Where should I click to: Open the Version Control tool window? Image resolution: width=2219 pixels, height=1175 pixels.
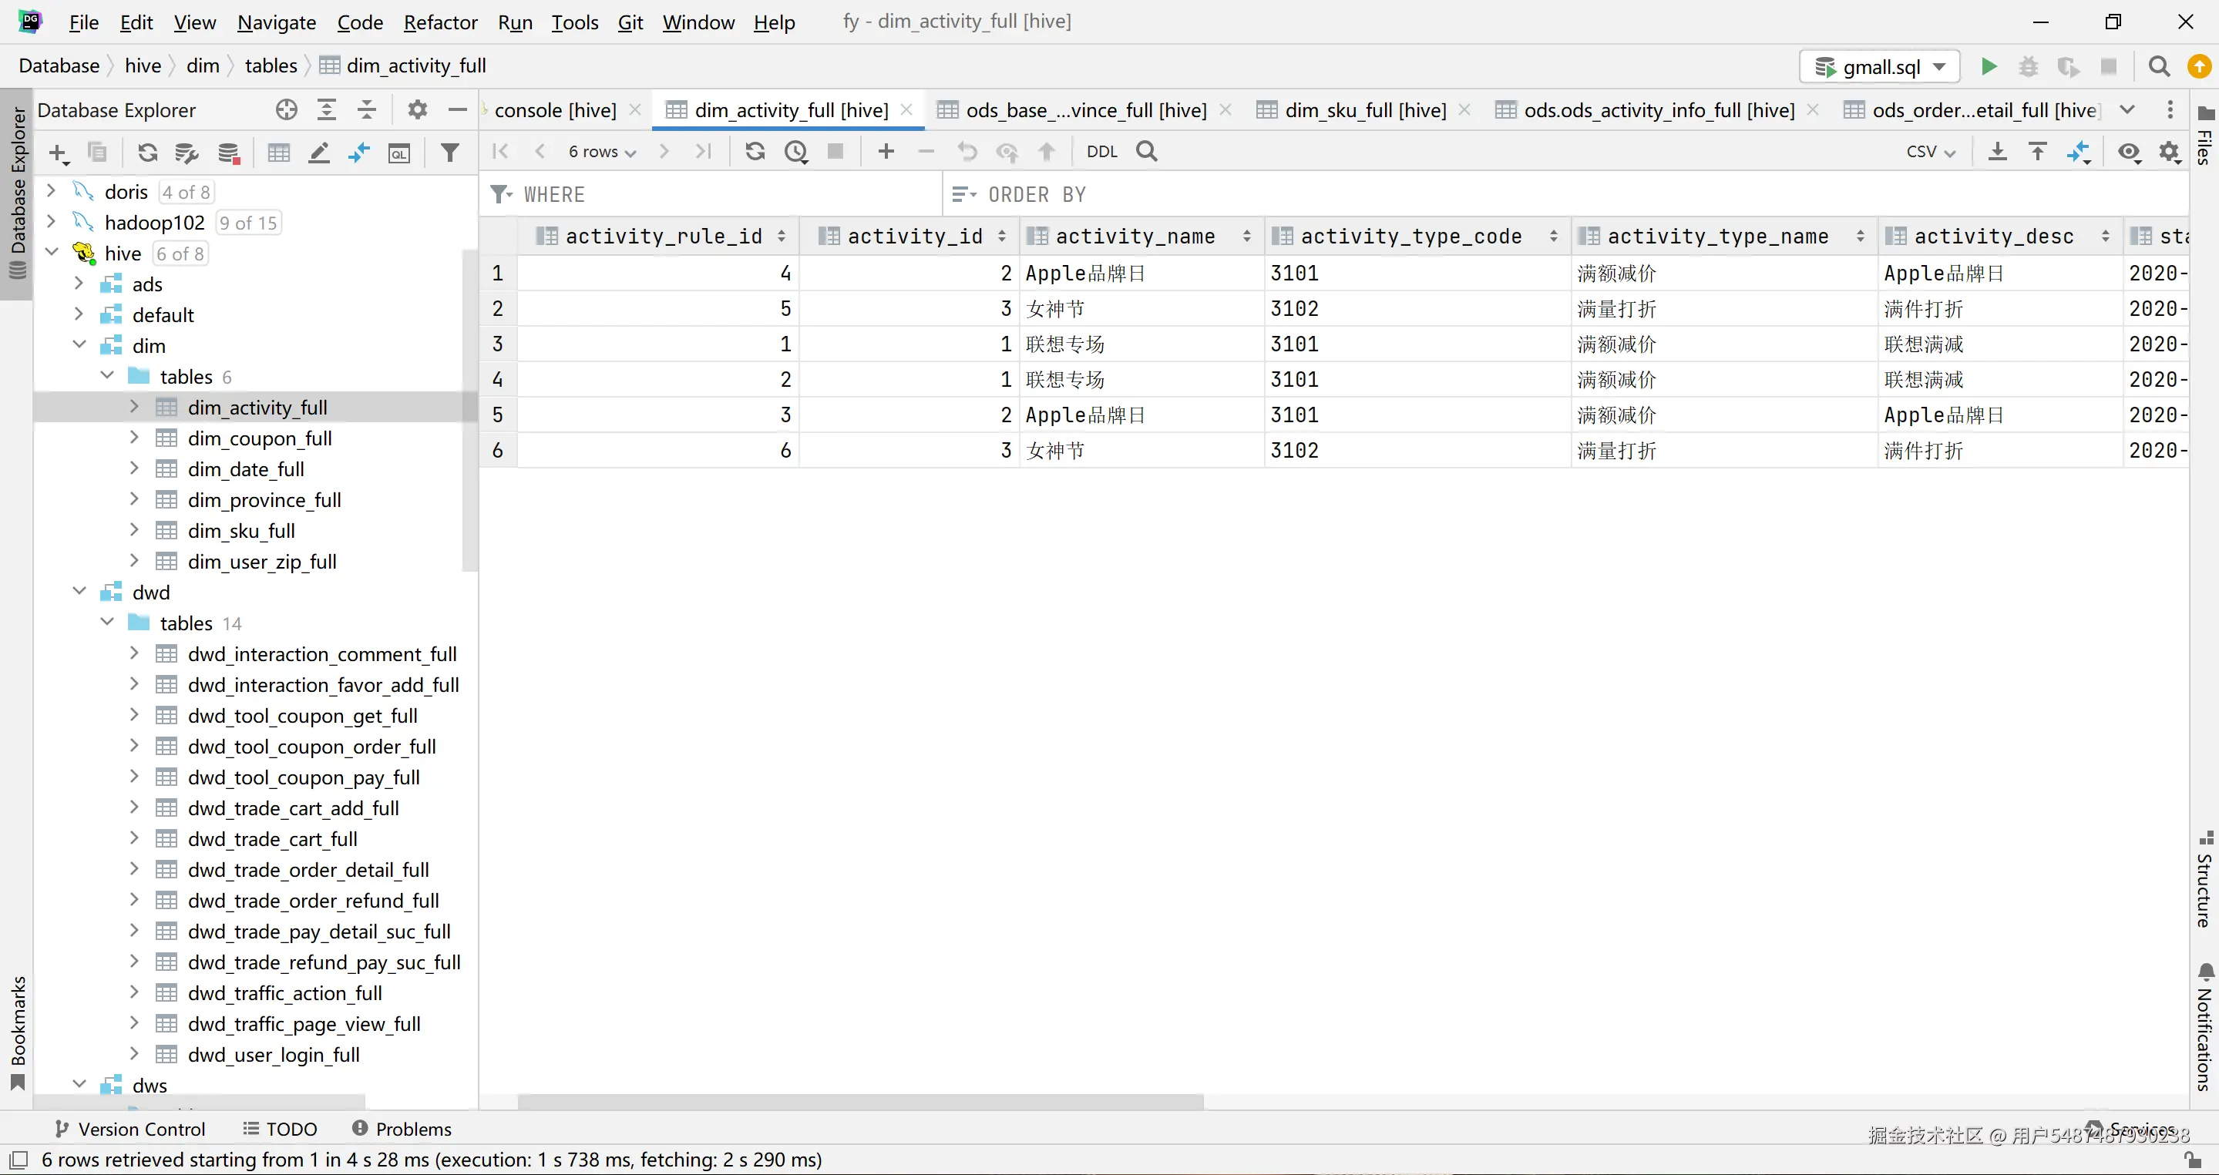(130, 1129)
